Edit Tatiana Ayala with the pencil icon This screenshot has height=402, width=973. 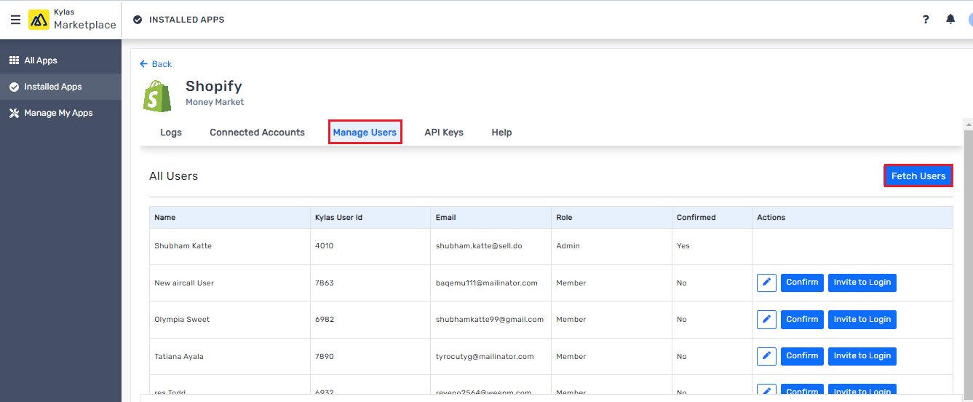click(x=766, y=356)
